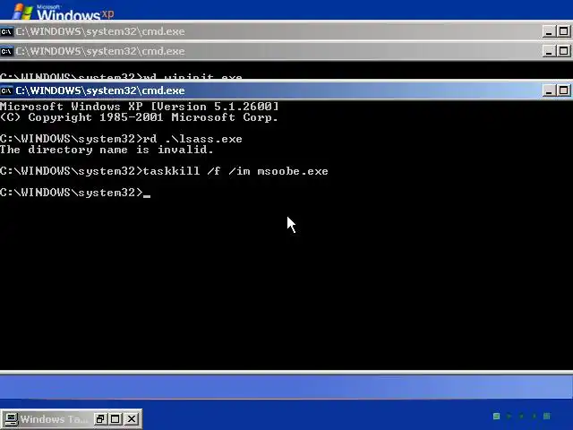Click the "(C) Copyright 1985-2001 Microsoft Corp." line
The height and width of the screenshot is (430, 573).
pos(139,117)
